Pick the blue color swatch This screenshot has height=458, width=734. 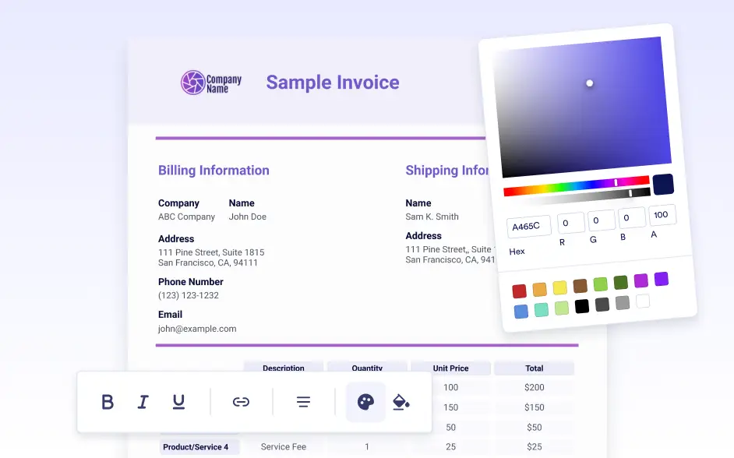point(521,311)
